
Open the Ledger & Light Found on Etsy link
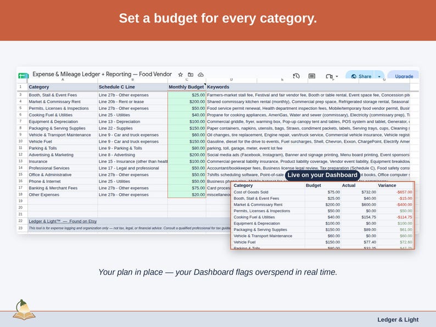(63, 221)
